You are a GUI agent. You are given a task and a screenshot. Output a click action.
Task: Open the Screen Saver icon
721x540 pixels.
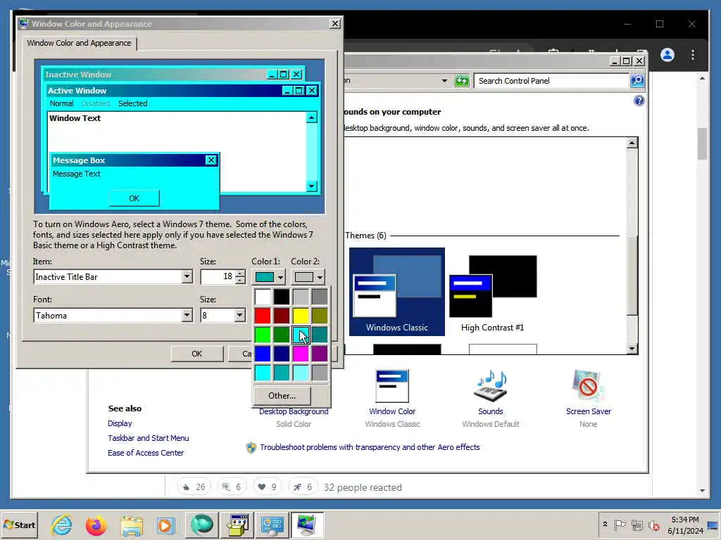(x=588, y=386)
